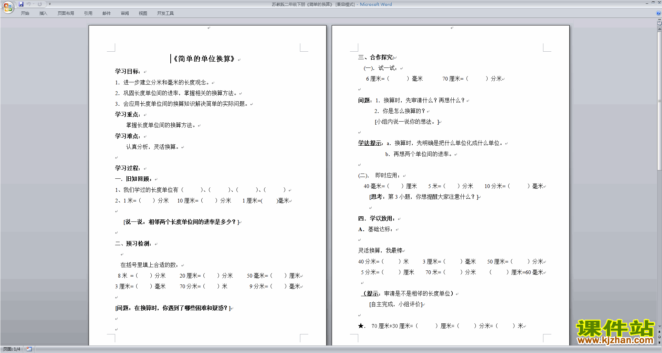Open the 开发工具 tab
662x353 pixels.
165,13
